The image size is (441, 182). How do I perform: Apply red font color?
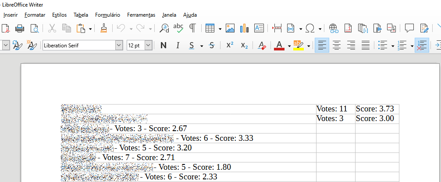tap(279, 45)
